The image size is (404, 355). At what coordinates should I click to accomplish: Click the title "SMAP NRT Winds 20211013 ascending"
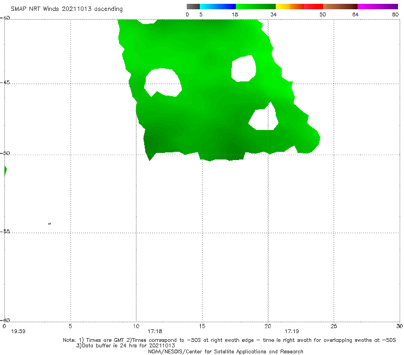point(67,9)
